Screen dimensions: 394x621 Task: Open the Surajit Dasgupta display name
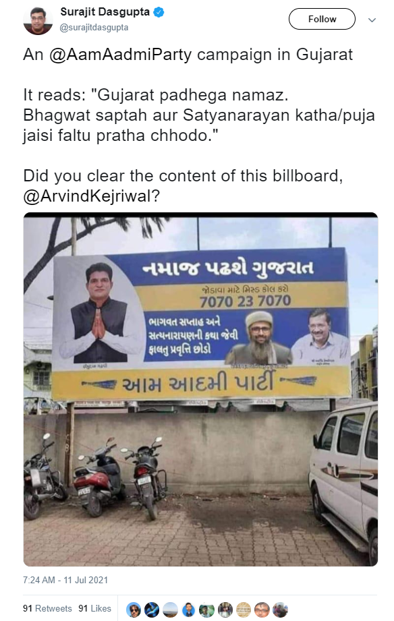coord(105,12)
